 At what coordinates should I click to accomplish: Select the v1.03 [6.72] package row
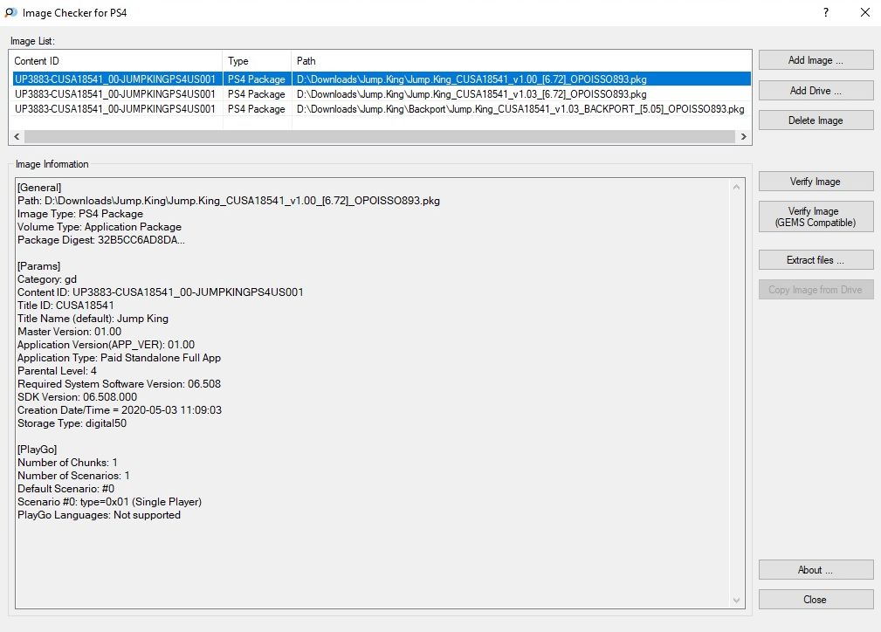coord(382,93)
